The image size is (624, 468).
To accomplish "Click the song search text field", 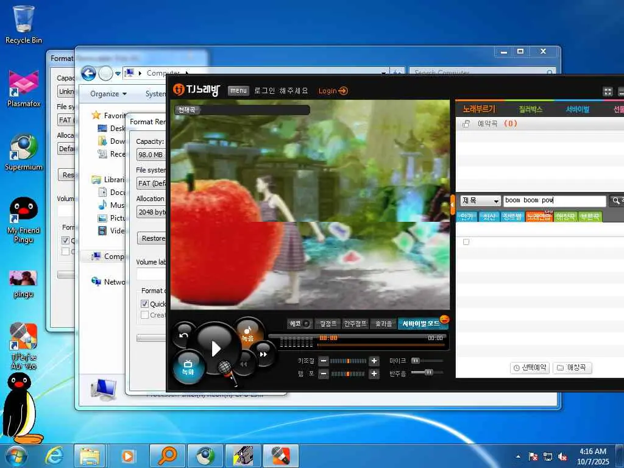I will click(555, 200).
